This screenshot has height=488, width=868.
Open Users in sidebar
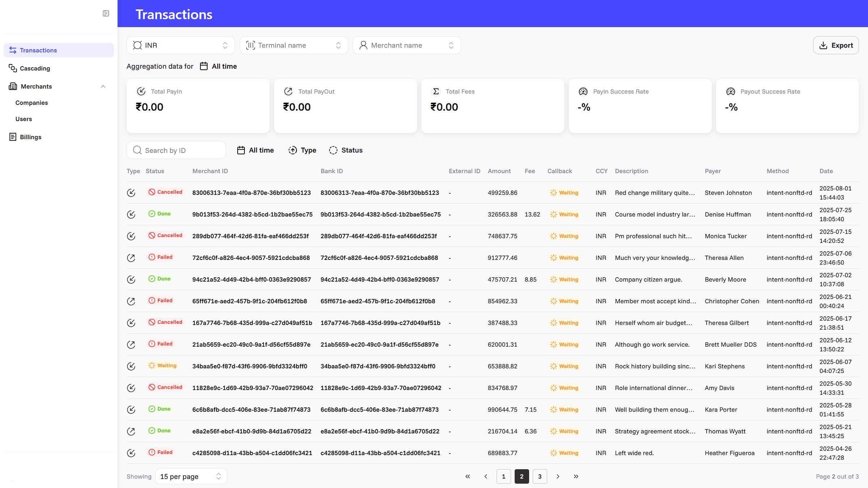[24, 119]
